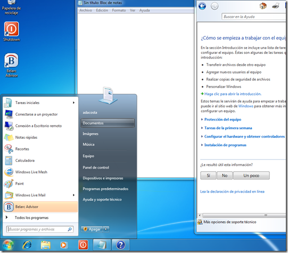Switch to Notepad via taskbar button

click(x=102, y=245)
